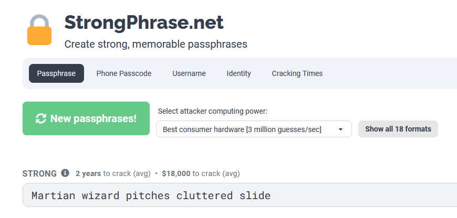Click the STRONG strength label

coord(39,173)
